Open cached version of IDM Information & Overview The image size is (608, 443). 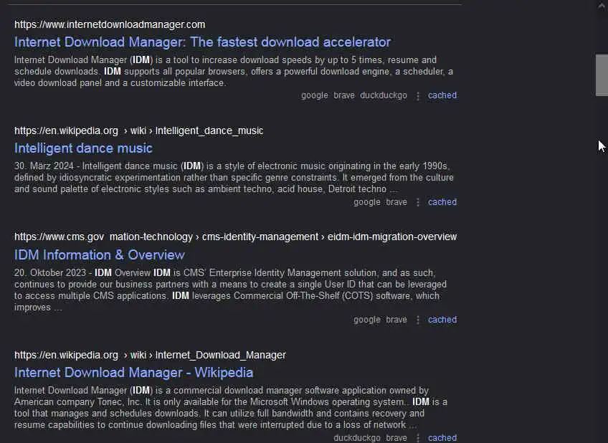pos(442,320)
